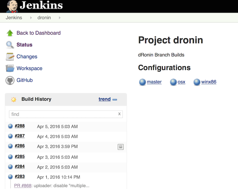The image size is (238, 189).
Task: Click the green up arrow icon
Action: point(10,33)
